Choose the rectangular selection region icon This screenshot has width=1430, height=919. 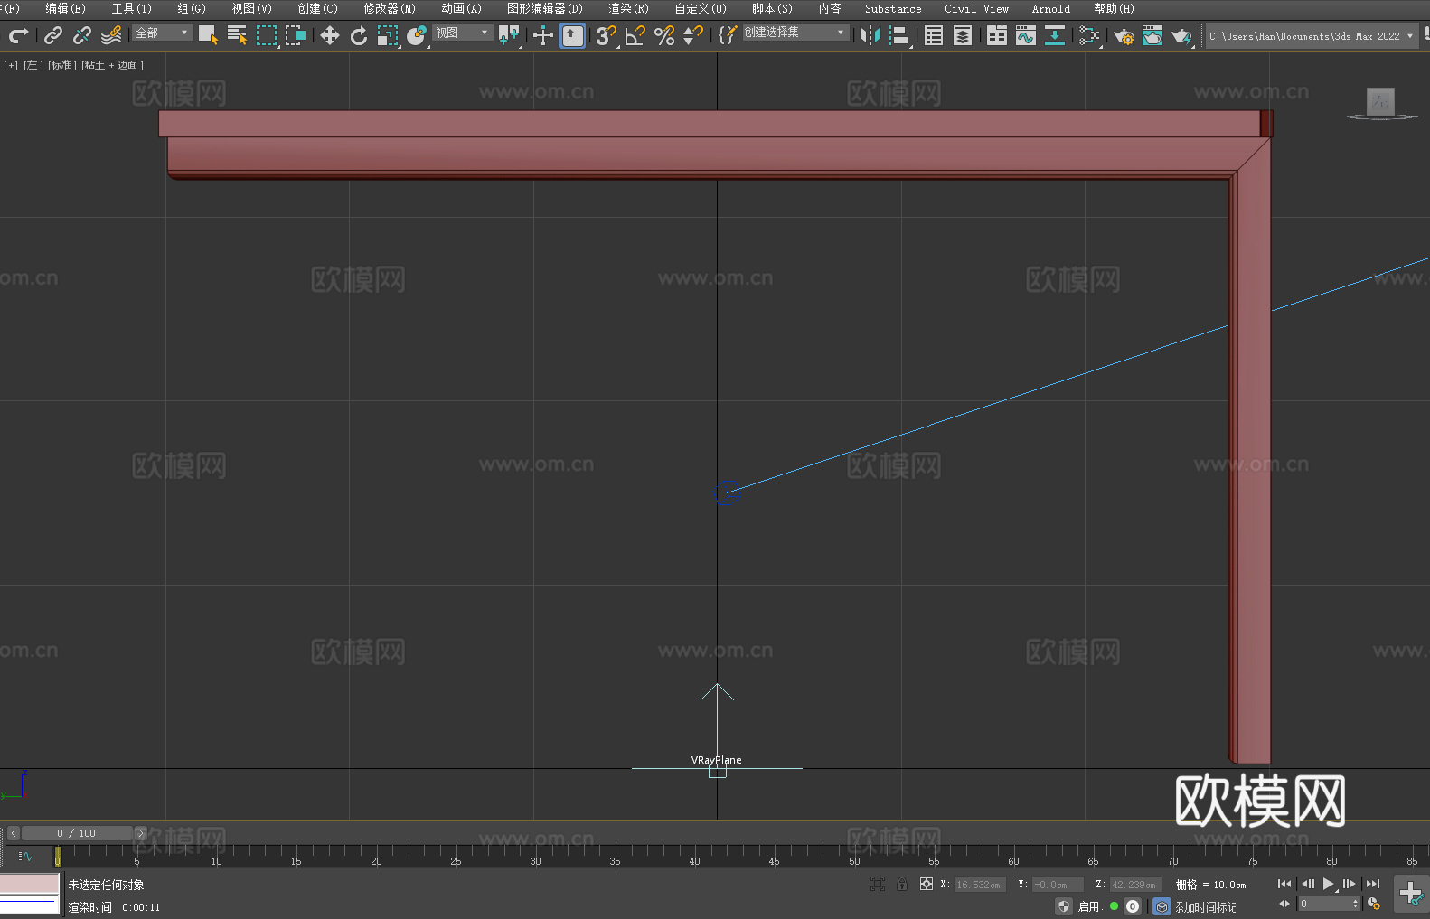[x=267, y=35]
